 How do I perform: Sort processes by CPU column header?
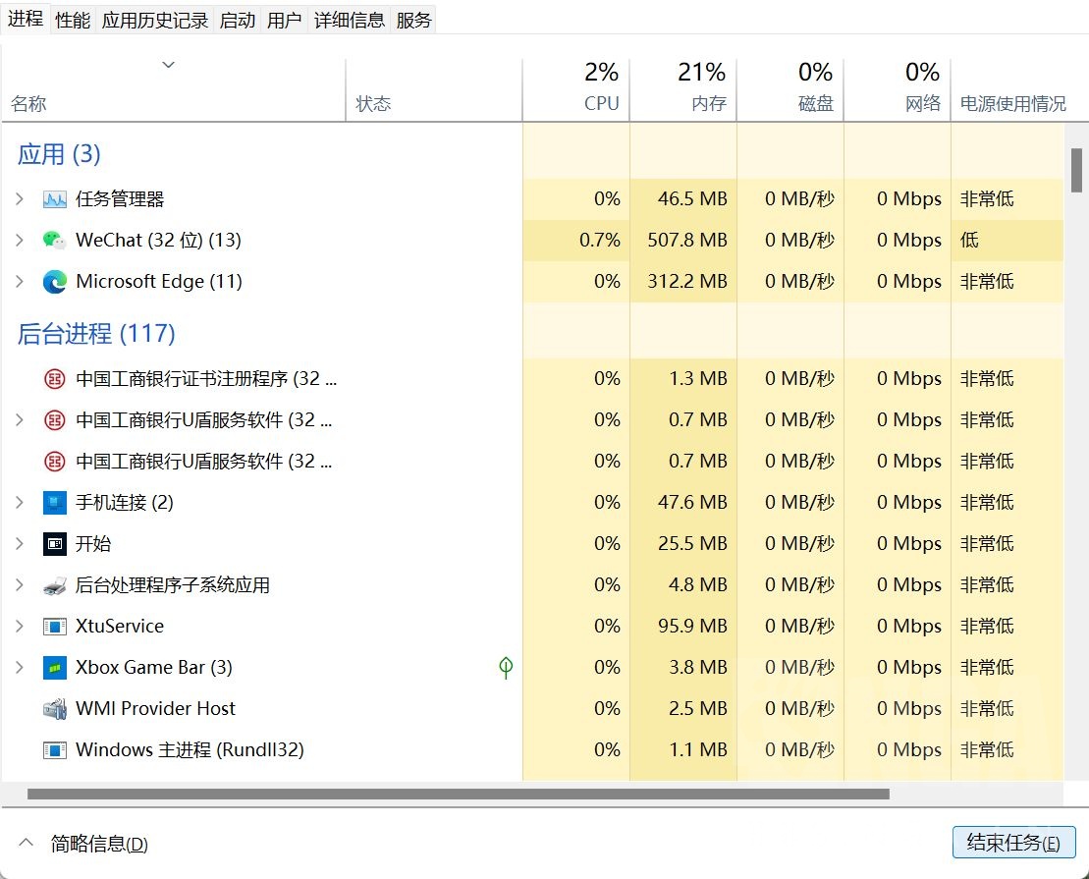click(576, 90)
